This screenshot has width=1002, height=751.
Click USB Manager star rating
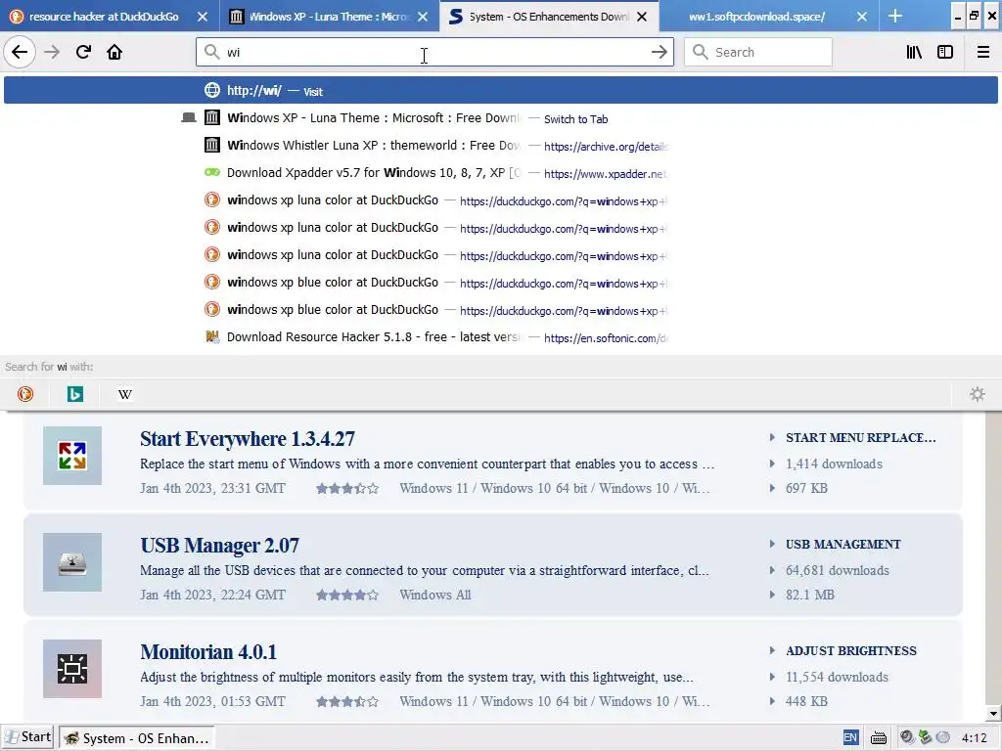coord(347,596)
